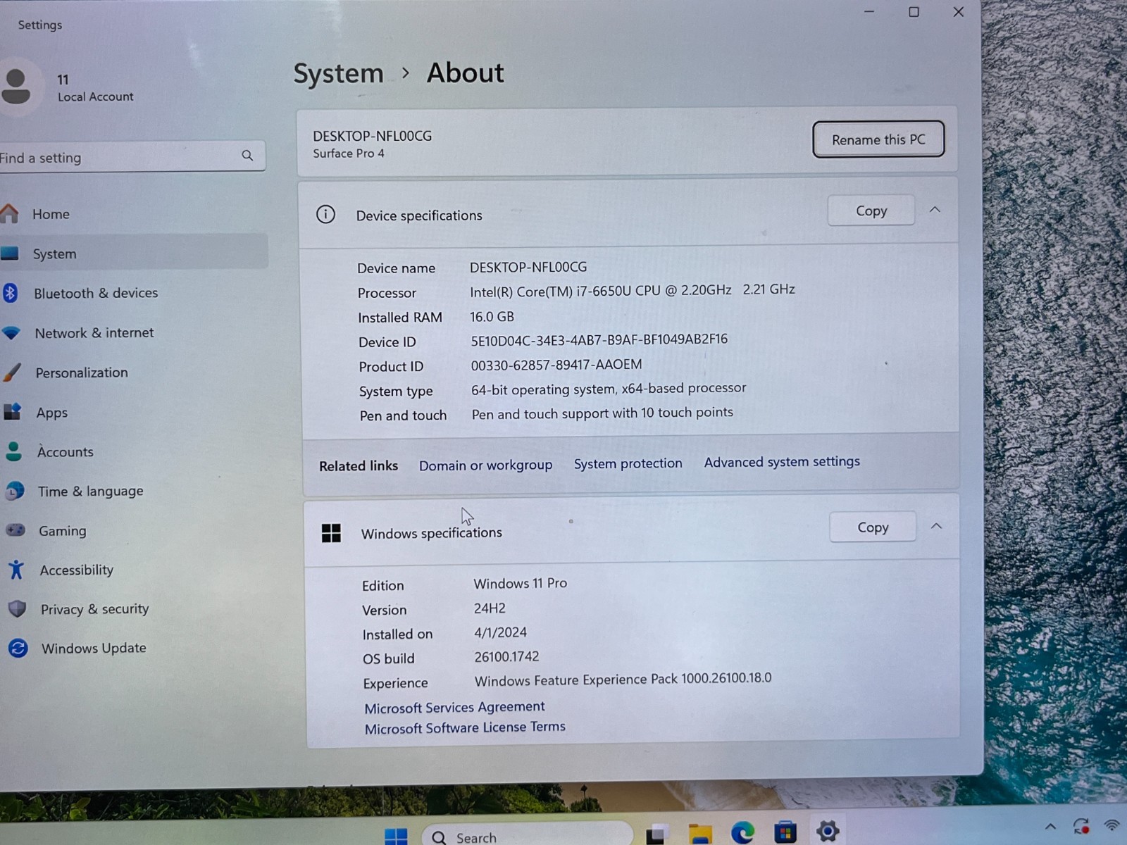
Task: Click the Accessibility figure icon
Action: click(16, 570)
